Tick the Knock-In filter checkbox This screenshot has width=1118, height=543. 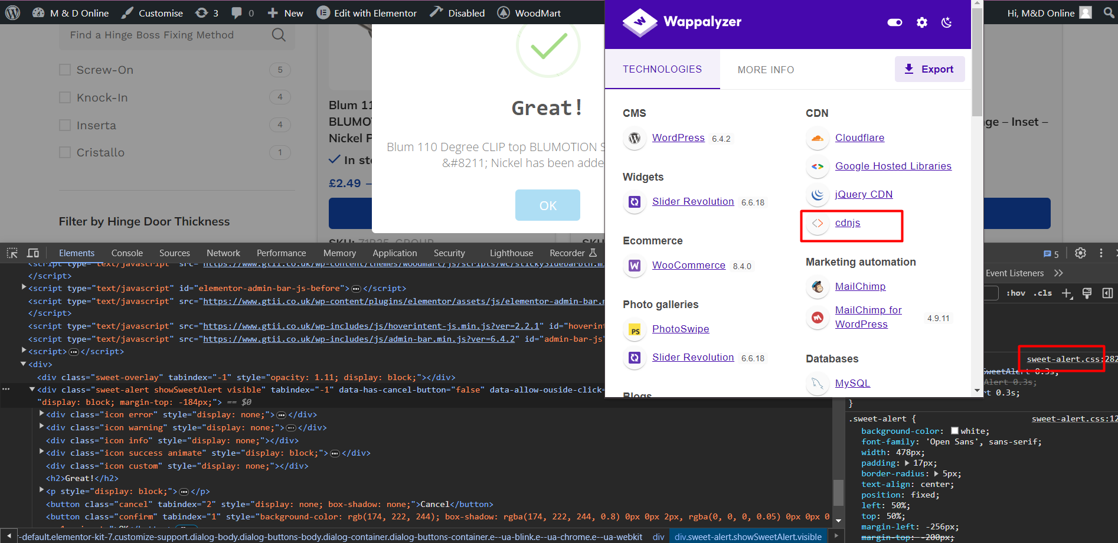click(x=65, y=97)
